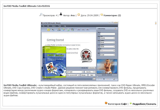
Task: Open the Софт category link
Action: coord(124,104)
